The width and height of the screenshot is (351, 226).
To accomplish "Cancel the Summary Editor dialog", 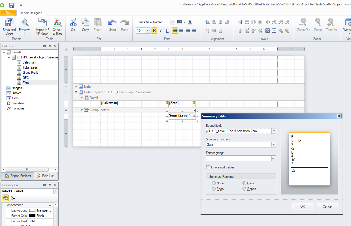I will pos(327,206).
